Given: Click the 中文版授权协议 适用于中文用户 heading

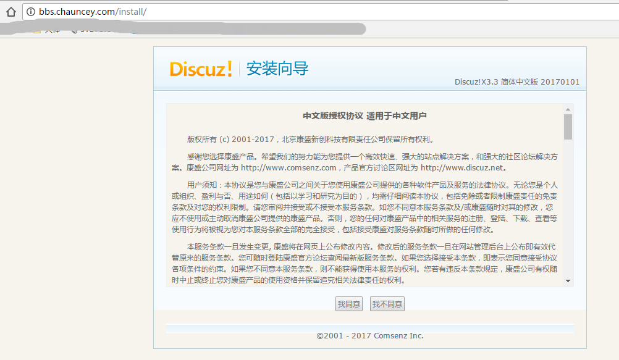Looking at the screenshot, I should (364, 115).
